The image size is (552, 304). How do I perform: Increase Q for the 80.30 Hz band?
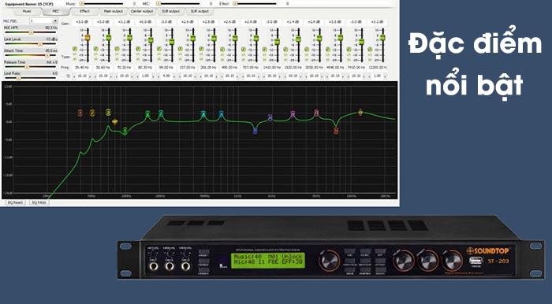(153, 76)
